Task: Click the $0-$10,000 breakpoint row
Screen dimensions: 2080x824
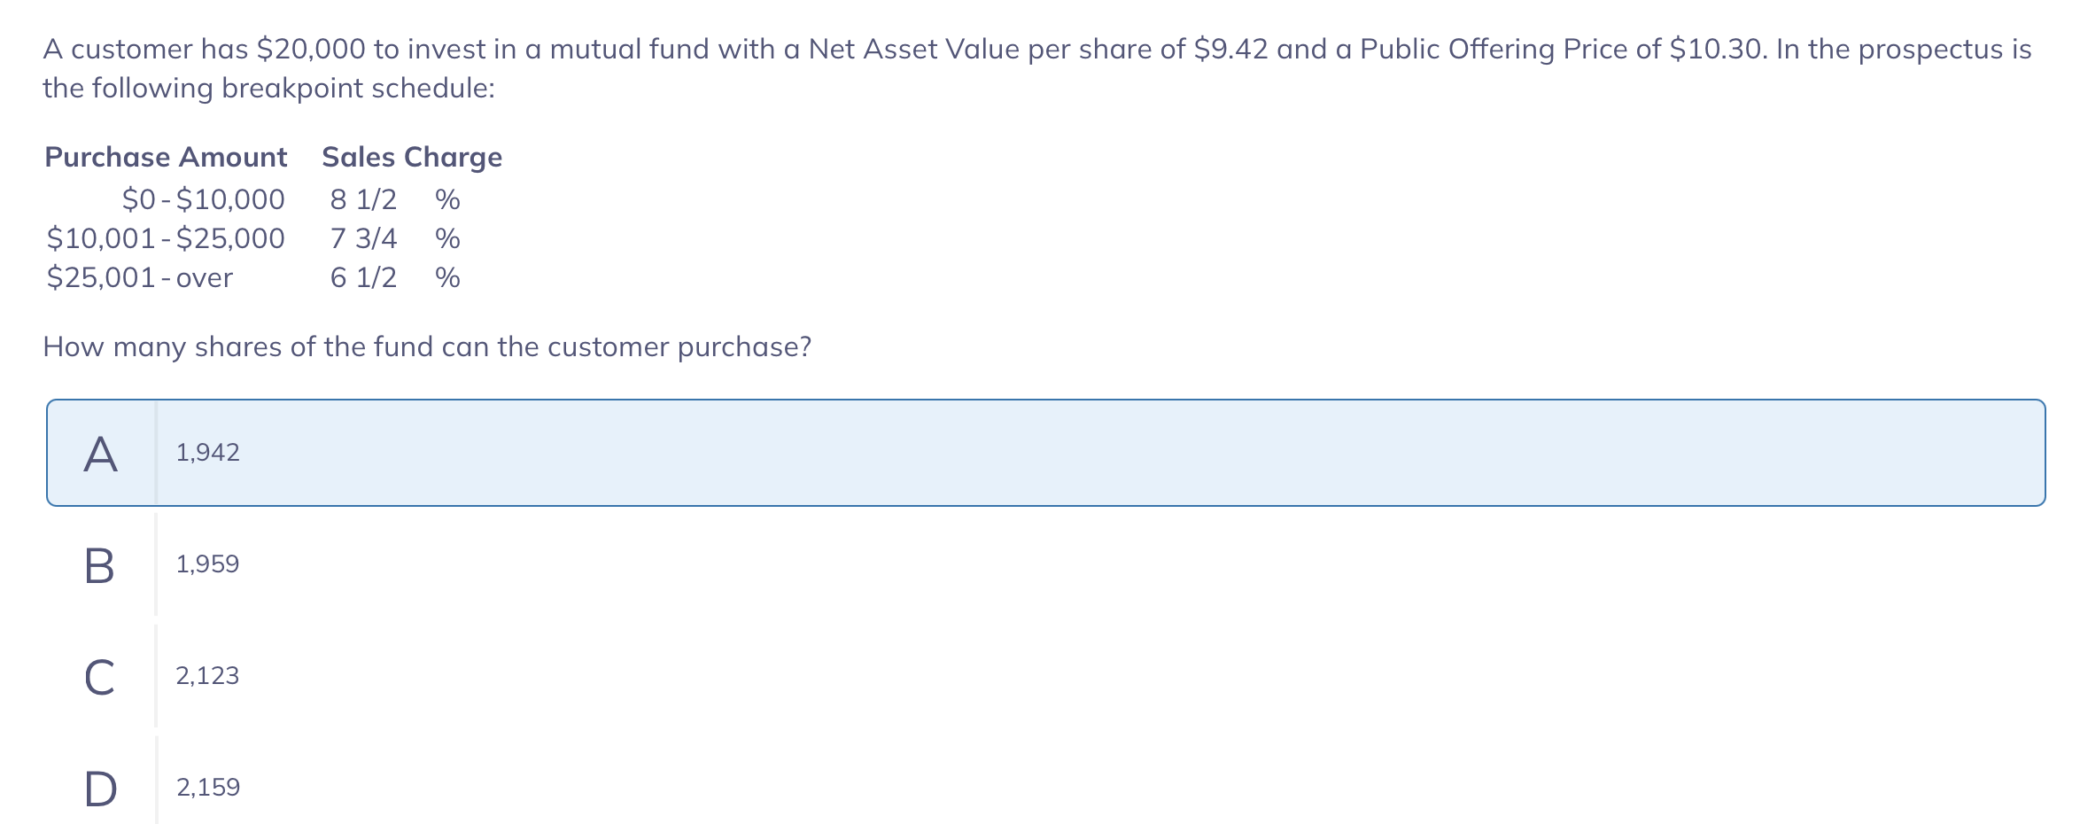Action: (x=202, y=198)
